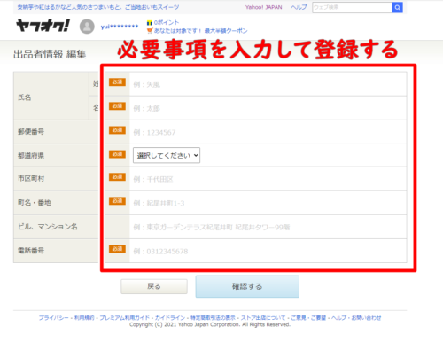The height and width of the screenshot is (342, 443).
Task: Open the プライバシー footer link
Action: point(53,318)
